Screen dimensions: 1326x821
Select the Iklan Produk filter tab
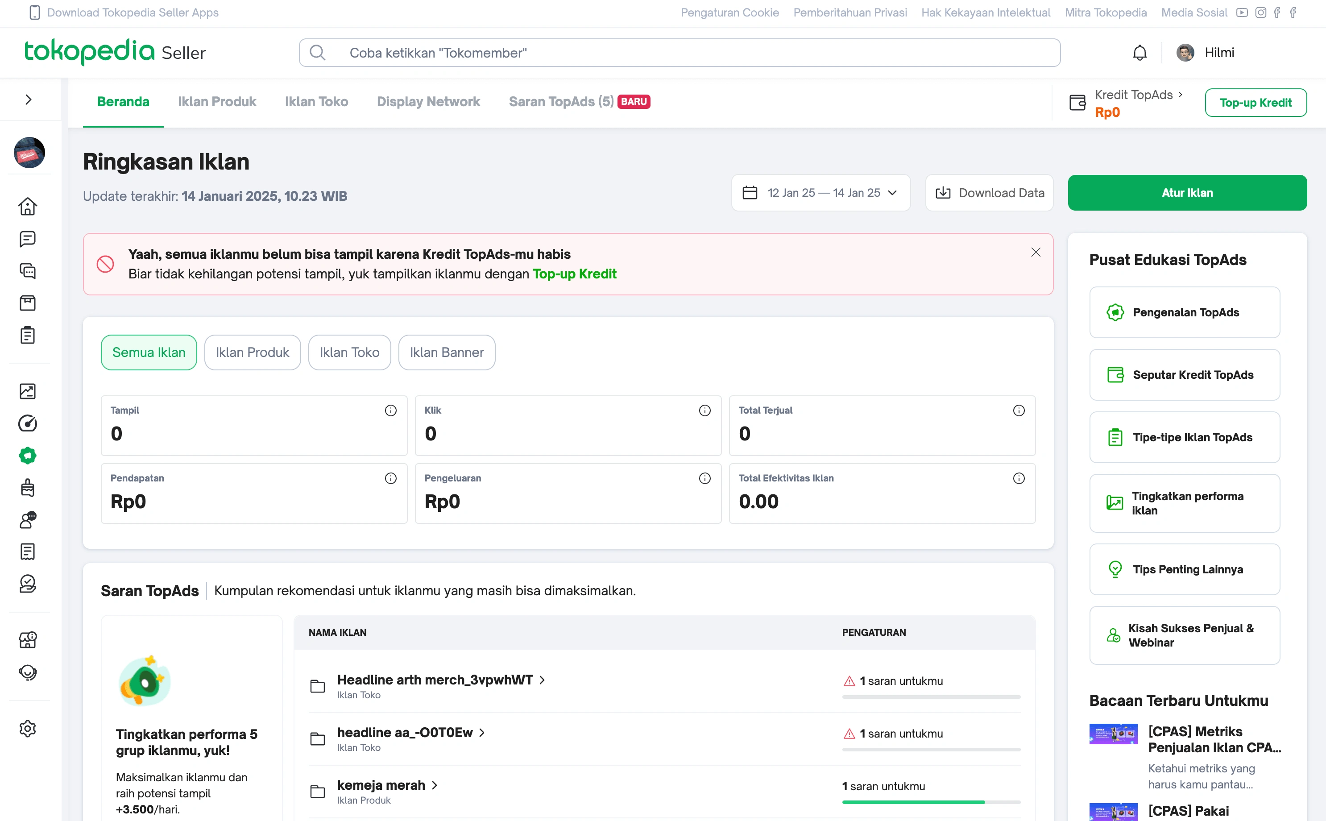pyautogui.click(x=252, y=351)
